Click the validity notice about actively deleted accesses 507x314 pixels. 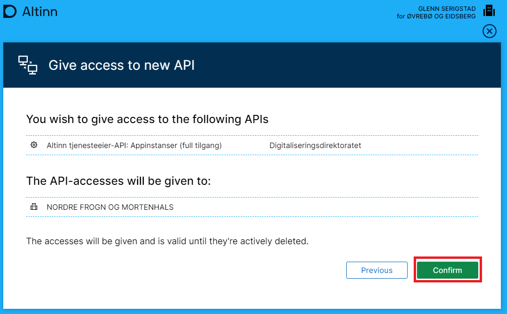click(167, 241)
